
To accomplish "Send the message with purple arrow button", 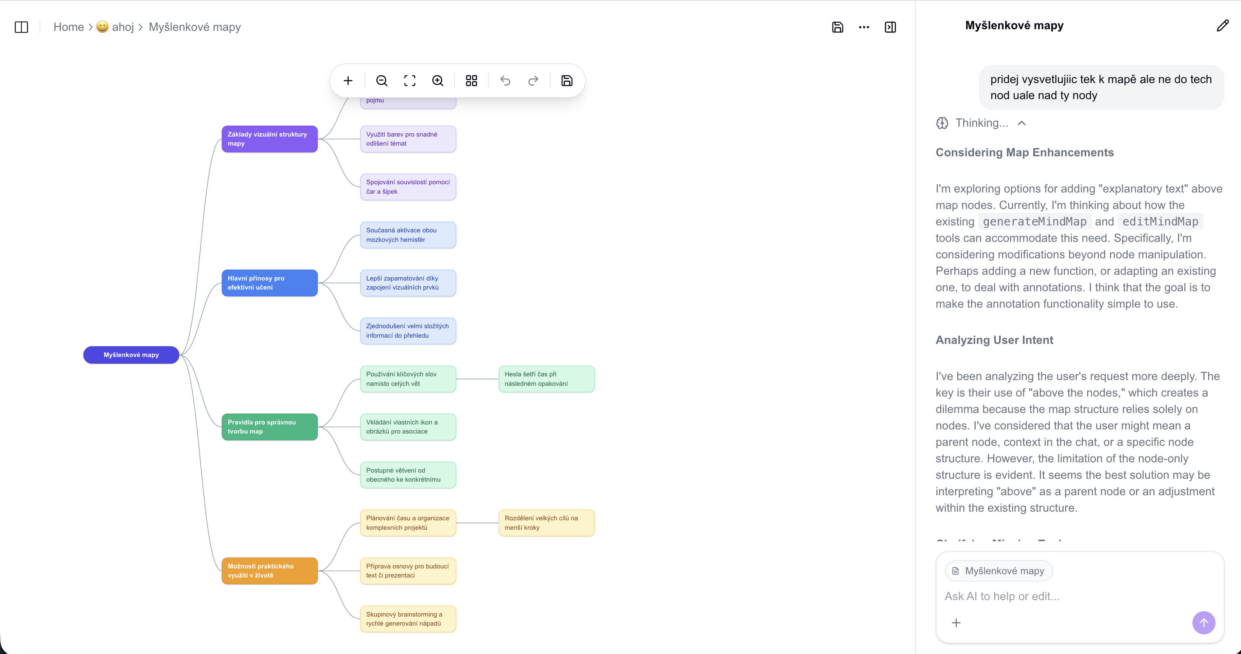I will (1204, 623).
